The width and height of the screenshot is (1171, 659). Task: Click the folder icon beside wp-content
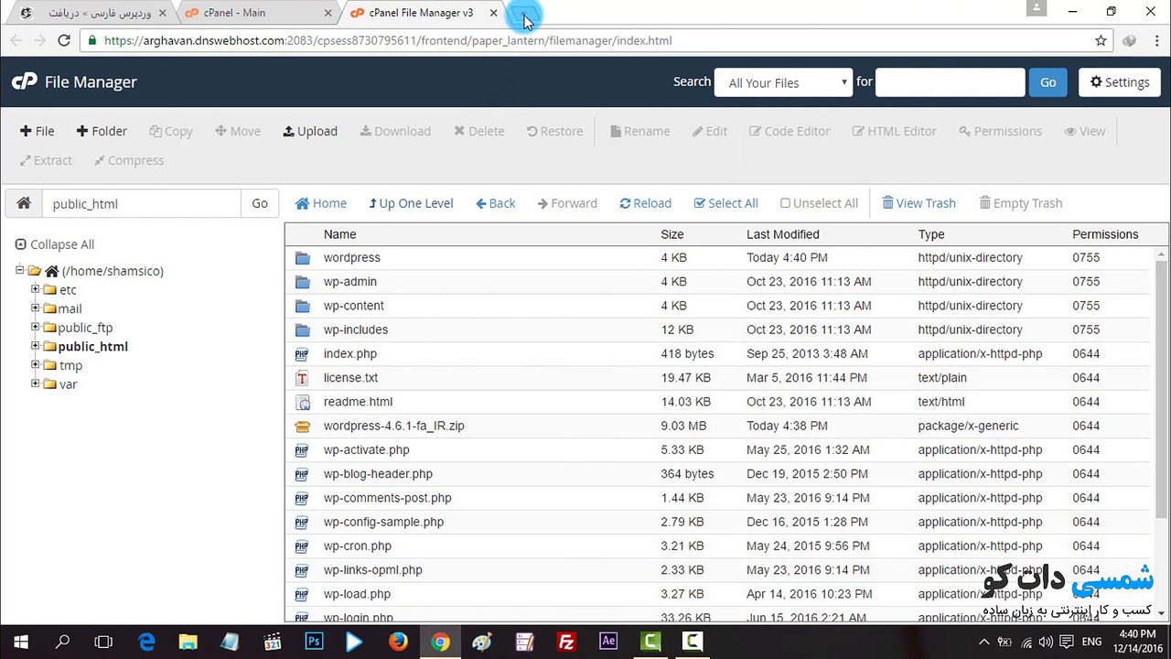tap(303, 306)
